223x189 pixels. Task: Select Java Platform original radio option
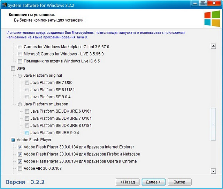point(20,76)
